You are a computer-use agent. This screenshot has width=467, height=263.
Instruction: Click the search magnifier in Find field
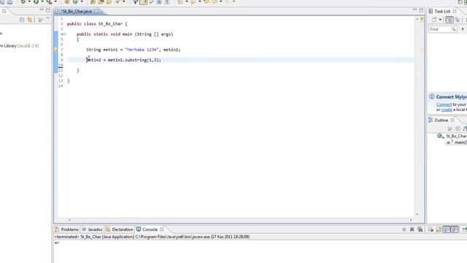tap(454, 29)
